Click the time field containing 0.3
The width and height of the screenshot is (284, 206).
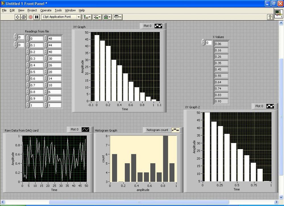(37, 59)
